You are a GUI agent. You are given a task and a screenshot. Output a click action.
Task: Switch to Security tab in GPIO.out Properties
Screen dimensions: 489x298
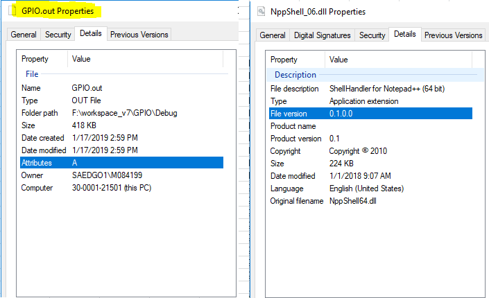pyautogui.click(x=58, y=35)
